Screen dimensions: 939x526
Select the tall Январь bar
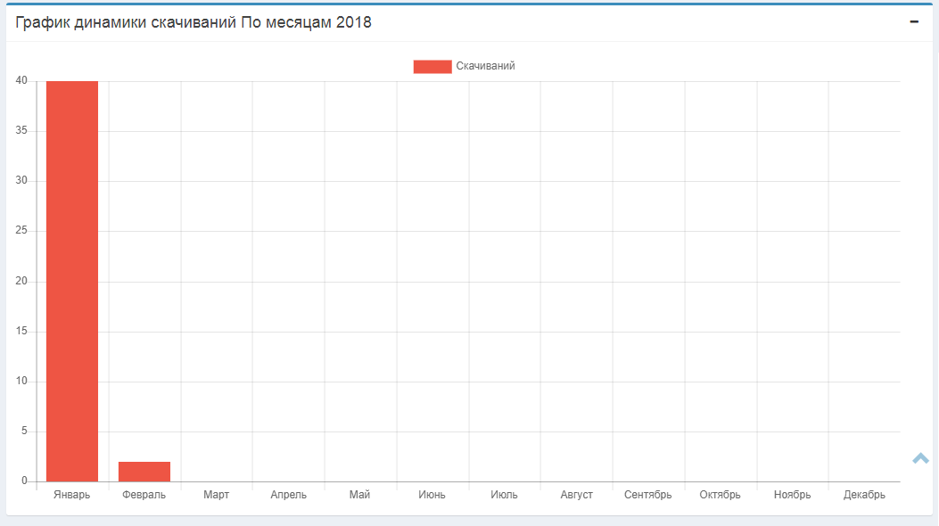[72, 281]
